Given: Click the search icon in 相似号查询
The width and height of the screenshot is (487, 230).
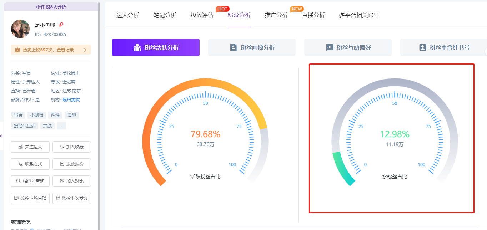Looking at the screenshot, I should click(19, 181).
